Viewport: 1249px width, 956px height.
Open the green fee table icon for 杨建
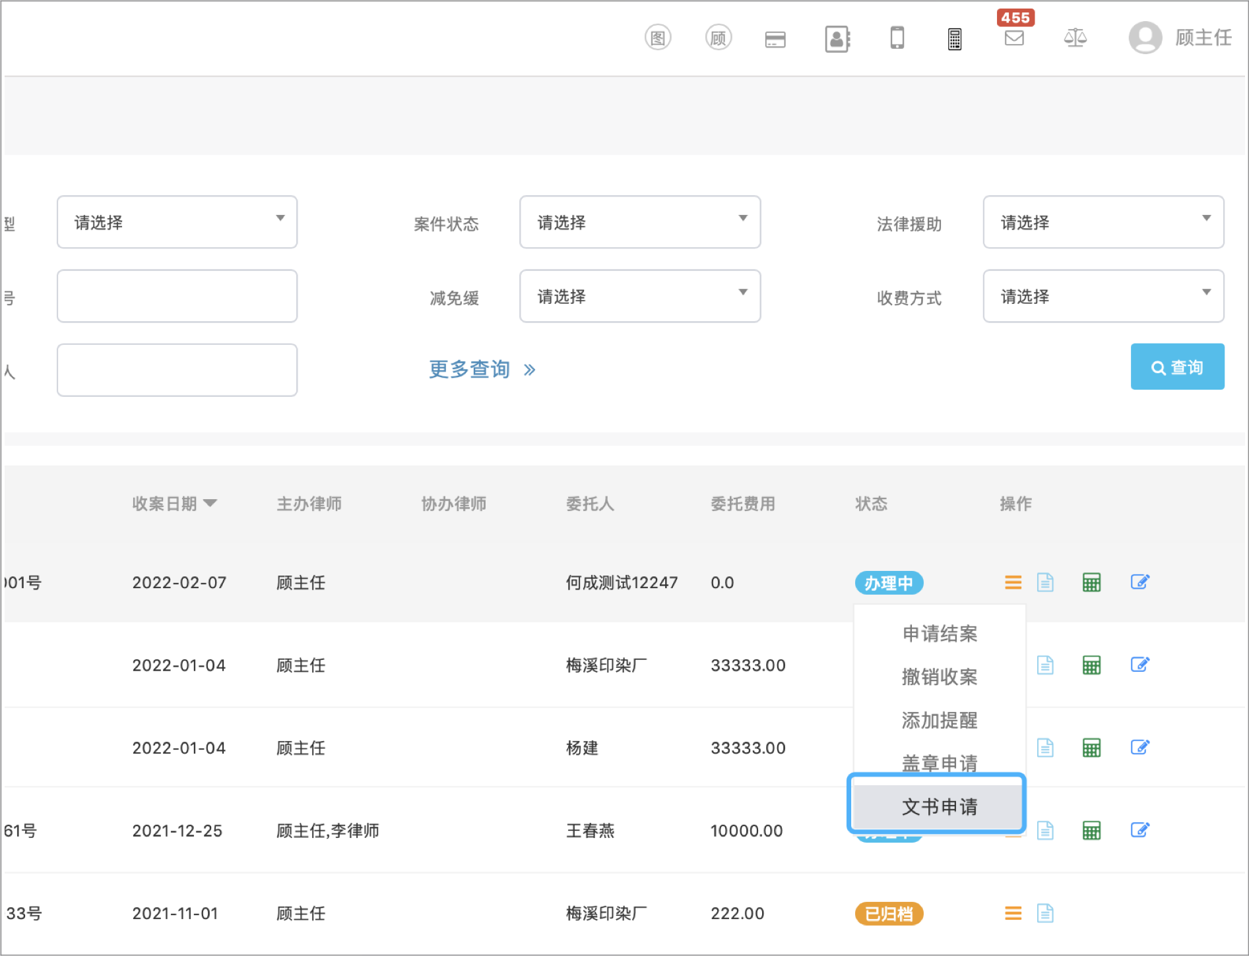coord(1091,748)
